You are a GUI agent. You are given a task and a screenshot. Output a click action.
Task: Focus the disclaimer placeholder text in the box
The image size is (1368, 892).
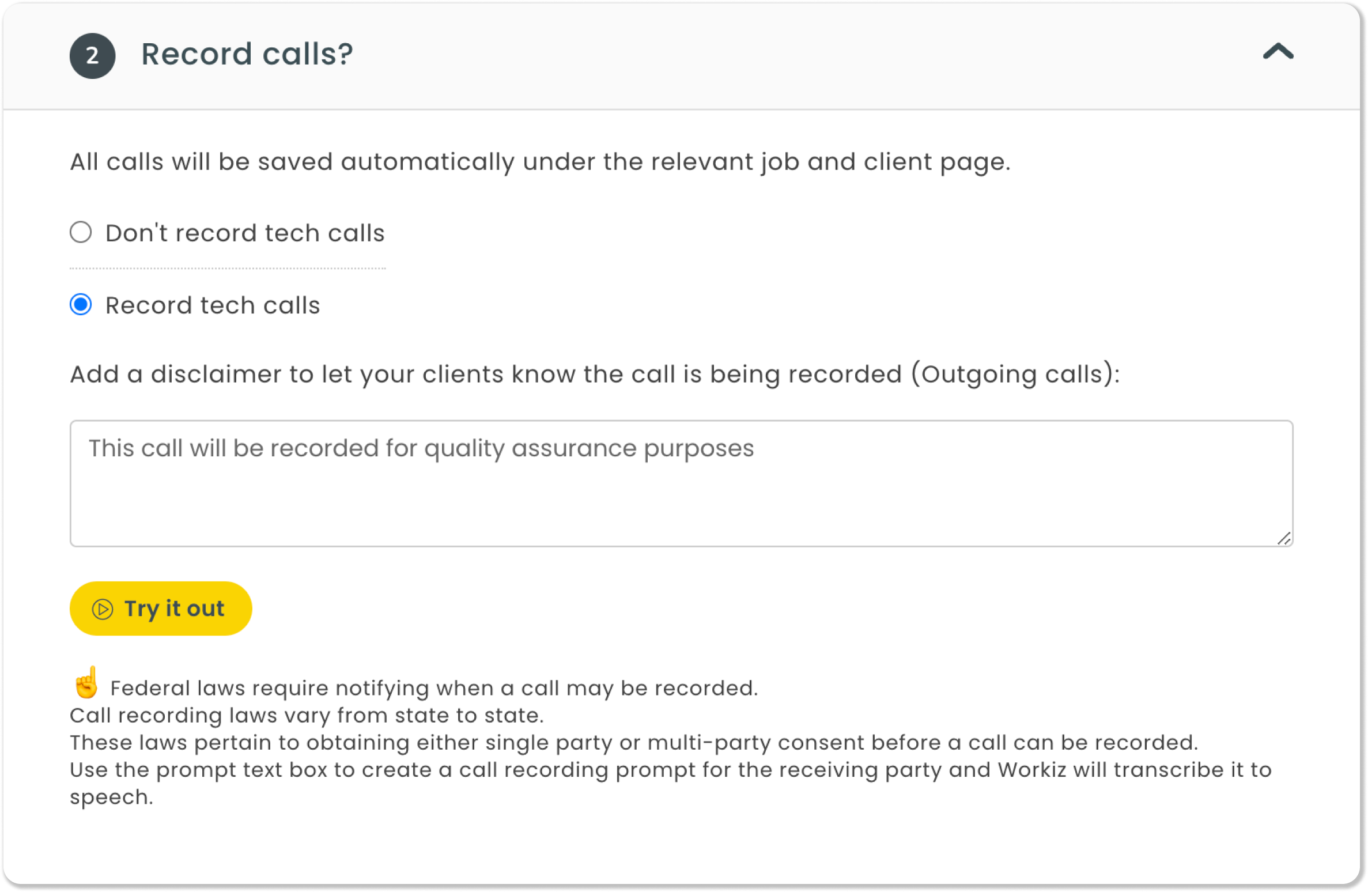tap(421, 448)
